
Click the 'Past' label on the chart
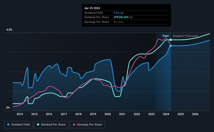[x=166, y=36]
